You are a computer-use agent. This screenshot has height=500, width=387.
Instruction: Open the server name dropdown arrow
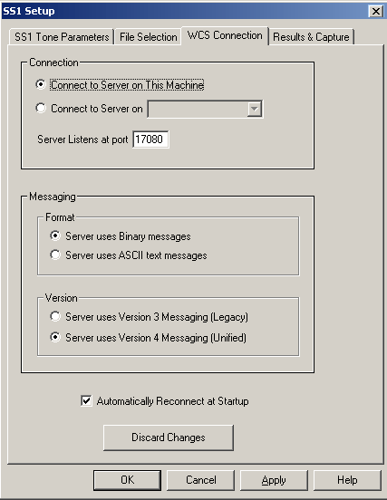click(255, 109)
